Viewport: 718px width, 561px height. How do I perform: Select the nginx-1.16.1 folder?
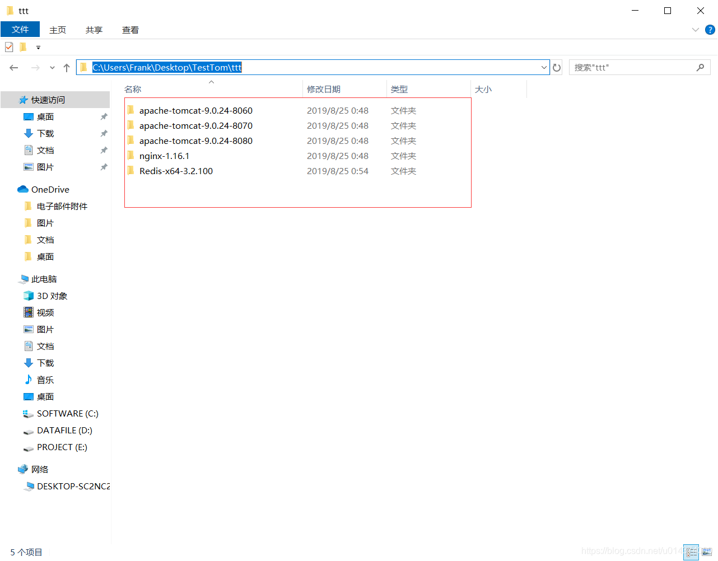(164, 156)
